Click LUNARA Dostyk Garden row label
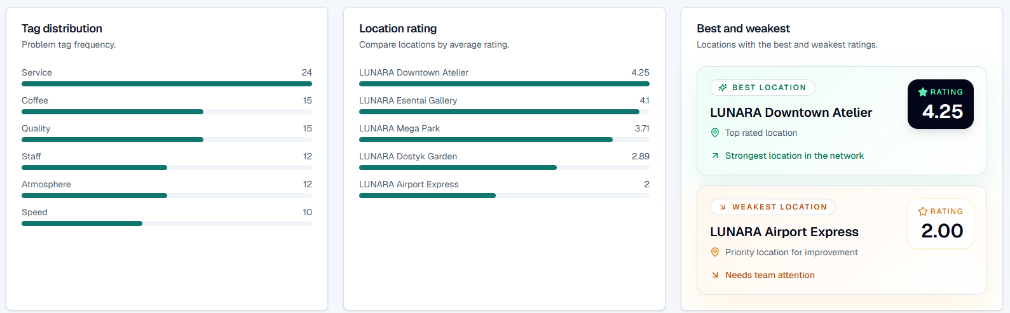Image resolution: width=1010 pixels, height=313 pixels. coord(408,156)
